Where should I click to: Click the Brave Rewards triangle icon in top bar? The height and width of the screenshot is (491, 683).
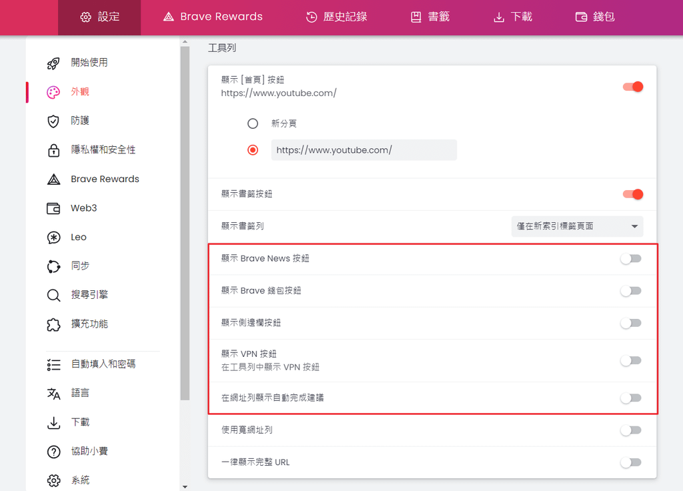169,17
